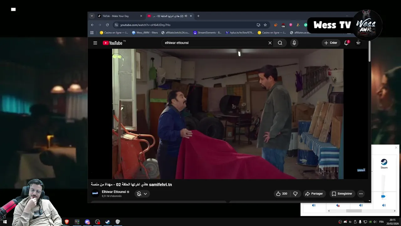Open the Elhiwar Ettounsi channel avatar
This screenshot has height=226, width=401.
coord(95,193)
